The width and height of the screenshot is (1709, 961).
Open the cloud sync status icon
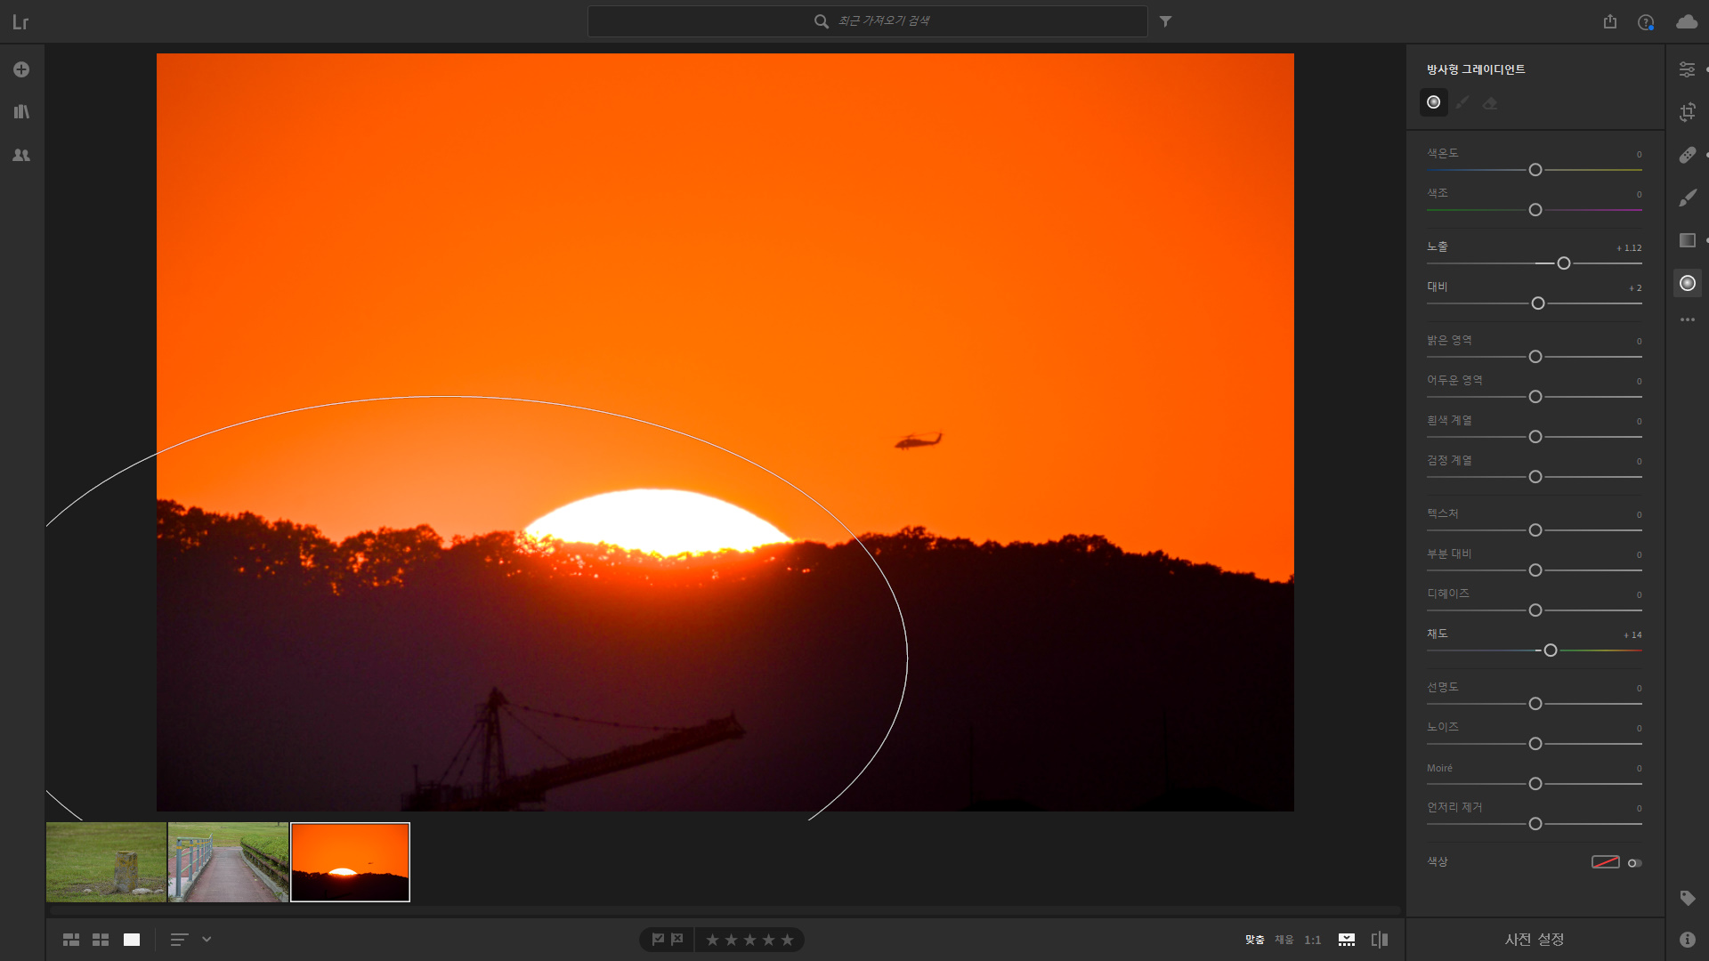tap(1687, 21)
